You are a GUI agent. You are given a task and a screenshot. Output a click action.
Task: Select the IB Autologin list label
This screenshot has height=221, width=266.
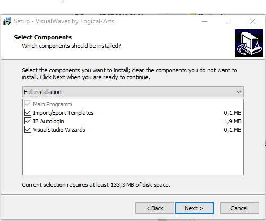click(x=48, y=121)
